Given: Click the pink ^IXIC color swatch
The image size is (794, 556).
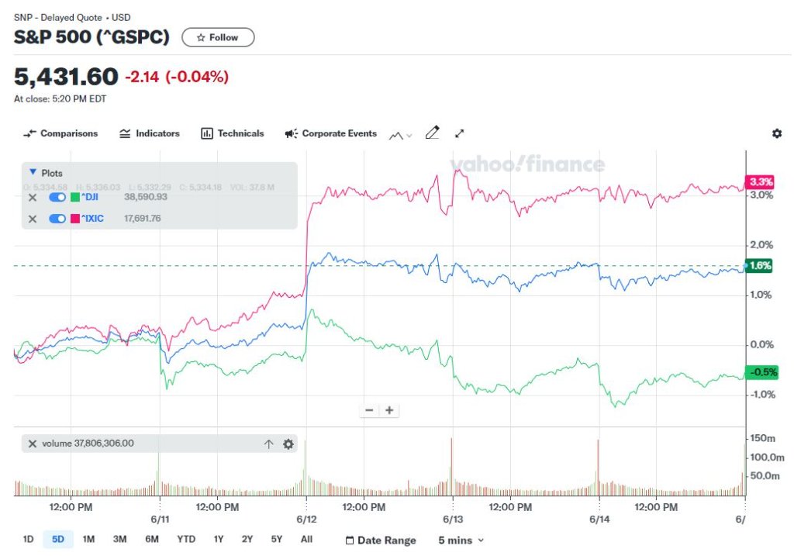Looking at the screenshot, I should [75, 219].
